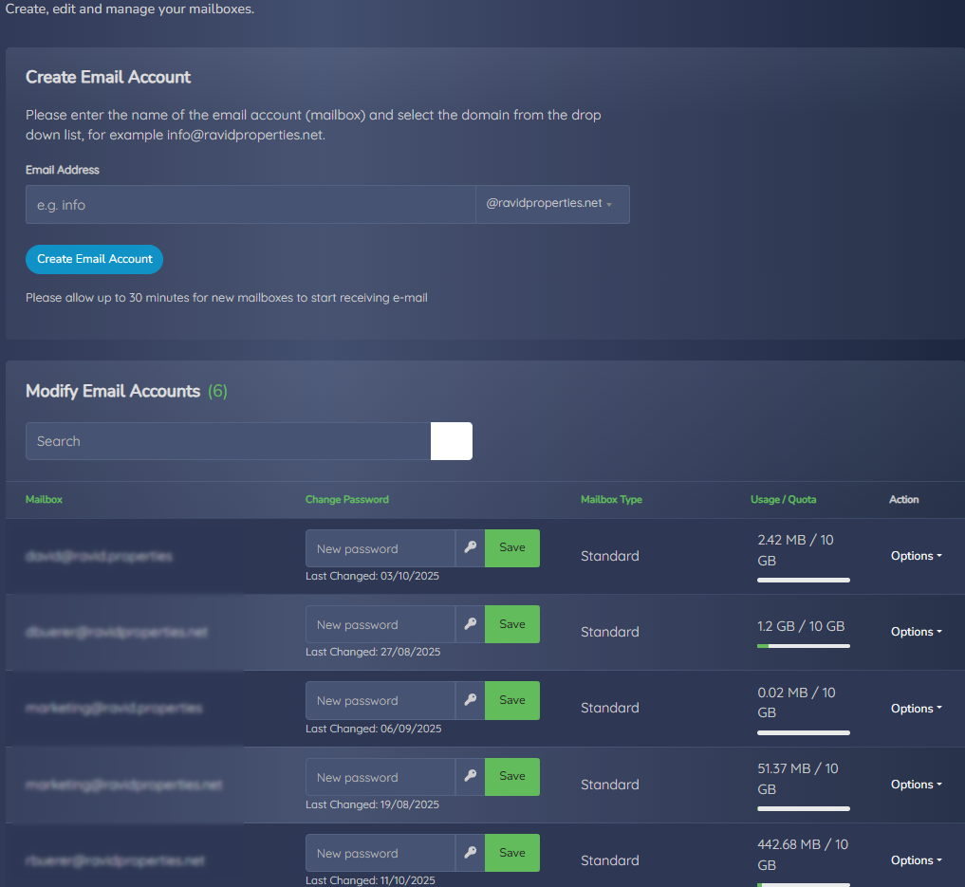965x887 pixels.
Task: Save password for mailbox changed 27/08/2025
Action: tap(511, 624)
